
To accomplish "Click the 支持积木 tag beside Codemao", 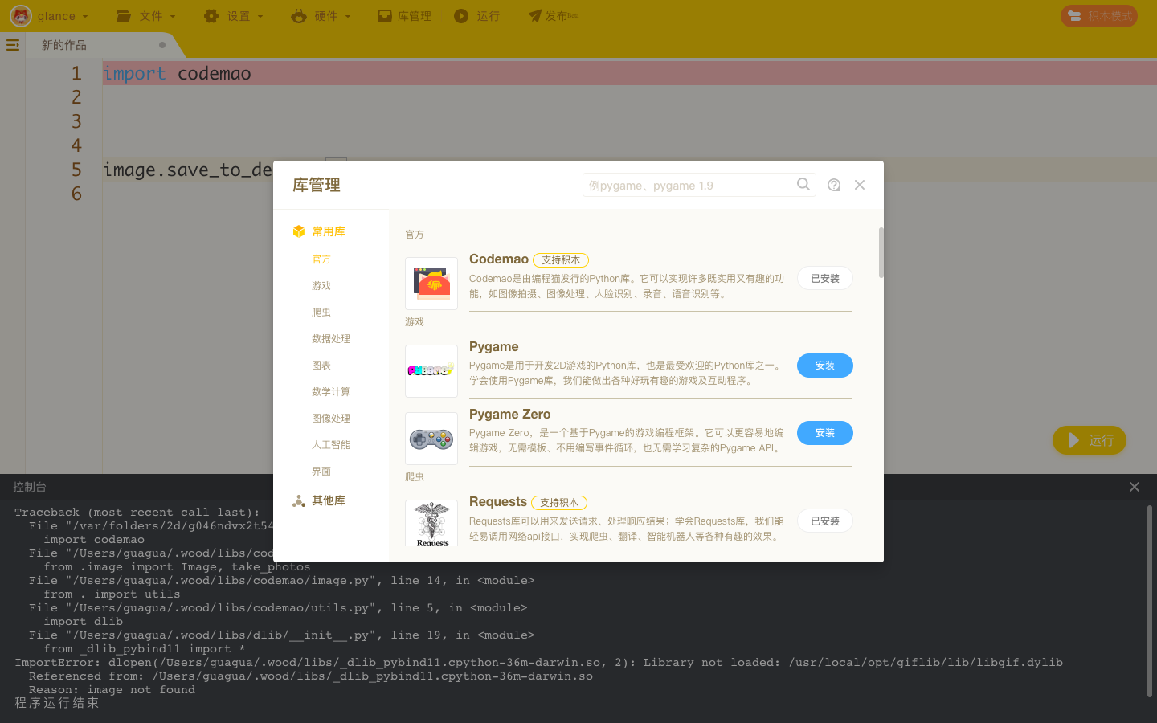I will click(x=561, y=260).
